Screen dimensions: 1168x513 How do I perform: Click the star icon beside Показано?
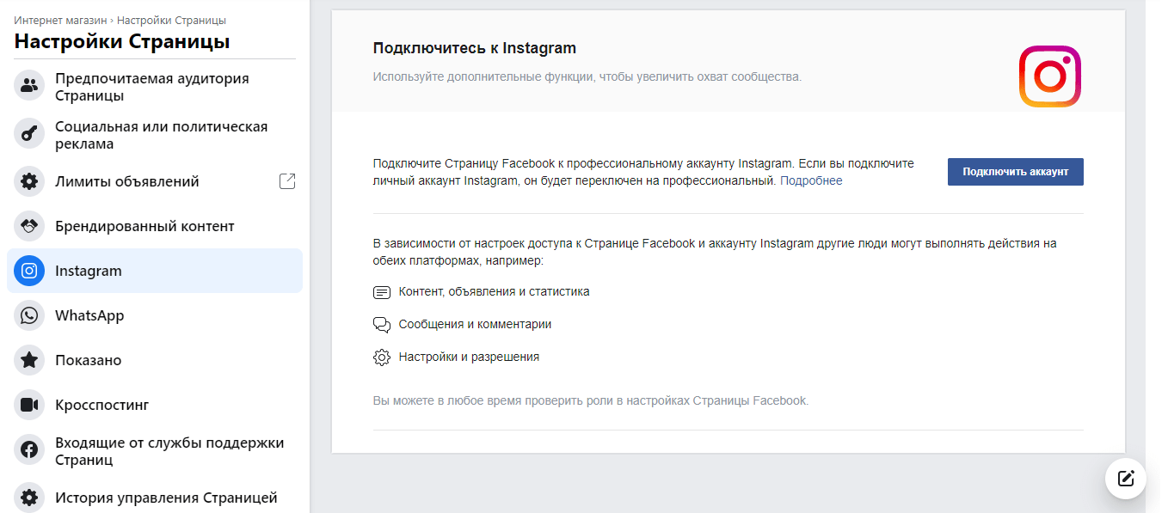point(29,360)
